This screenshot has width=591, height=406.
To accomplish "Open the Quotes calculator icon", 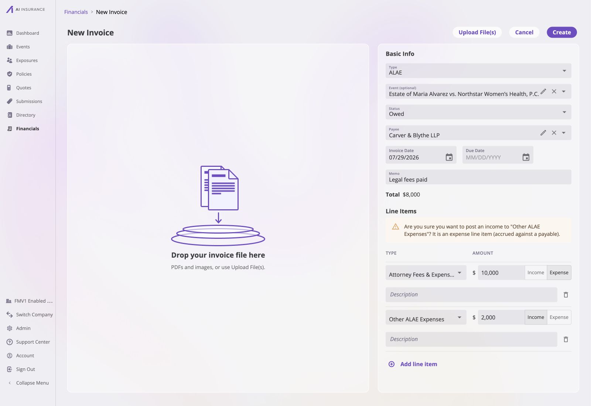I will coord(10,88).
